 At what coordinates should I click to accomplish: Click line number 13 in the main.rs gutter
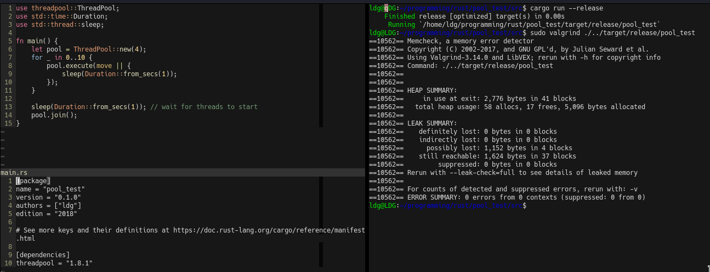click(8, 107)
